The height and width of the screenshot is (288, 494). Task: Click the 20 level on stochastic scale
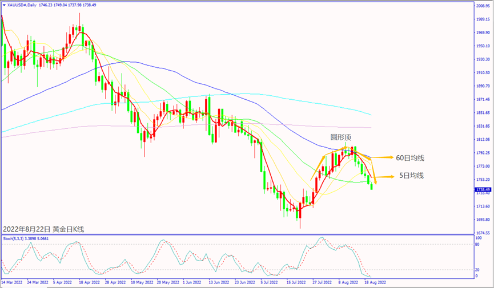pos(477,269)
